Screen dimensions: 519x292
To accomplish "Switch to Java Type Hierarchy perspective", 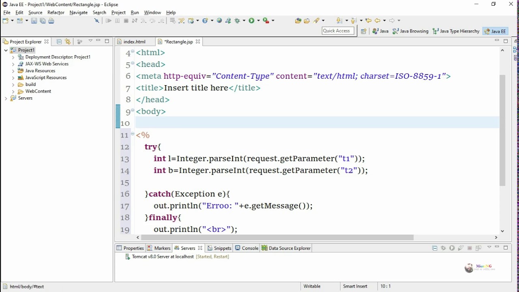I will 456,31.
